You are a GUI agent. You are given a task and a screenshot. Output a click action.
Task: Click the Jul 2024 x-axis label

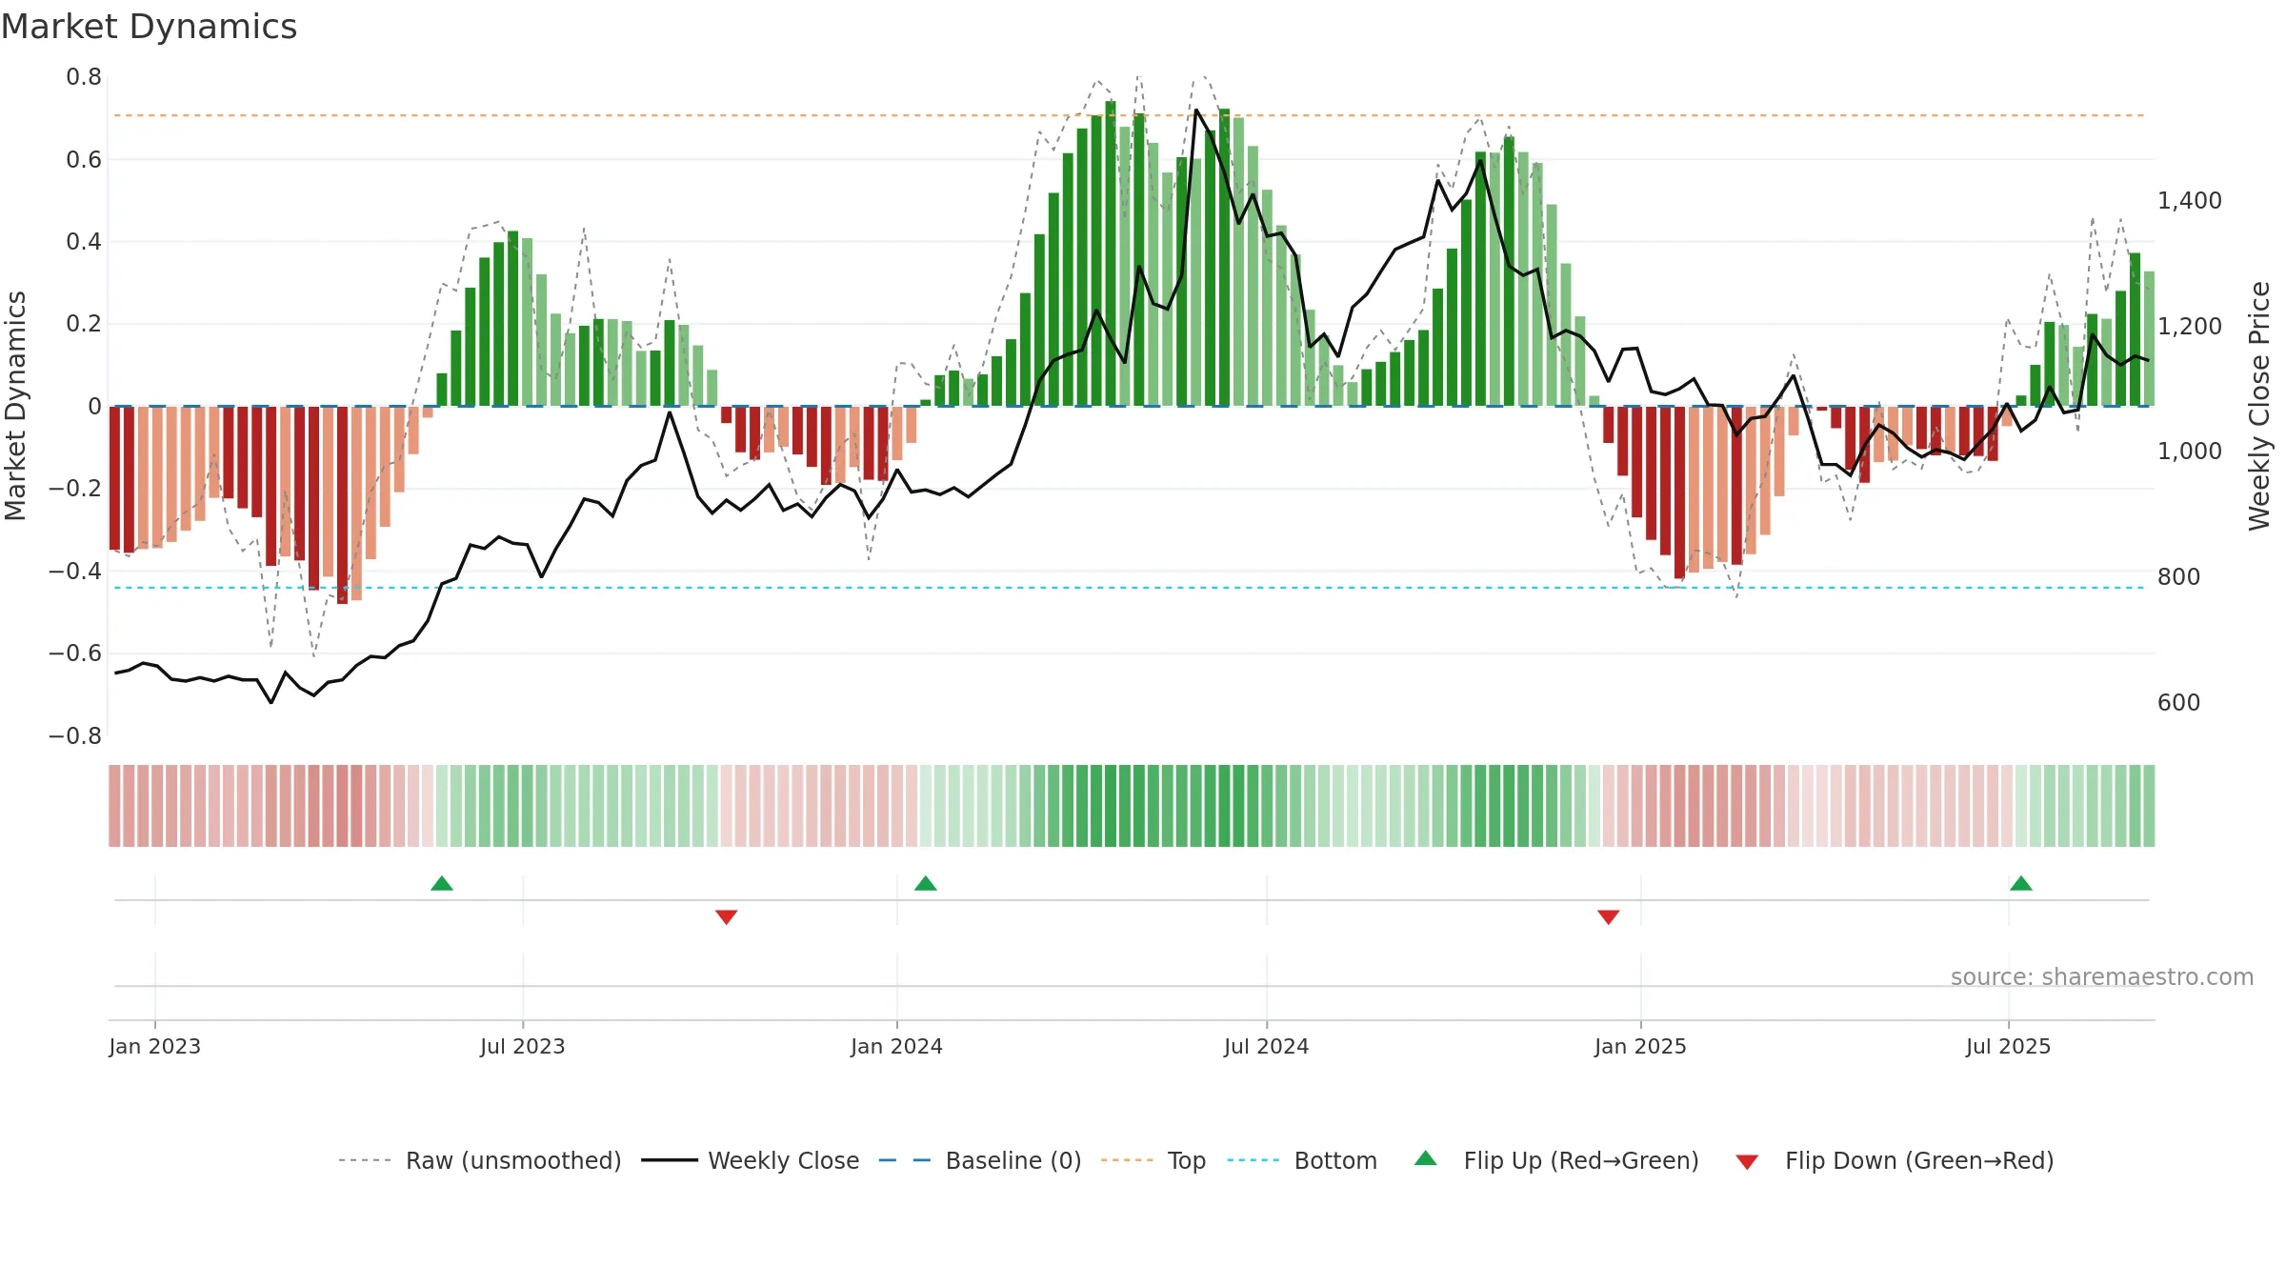1267,1046
